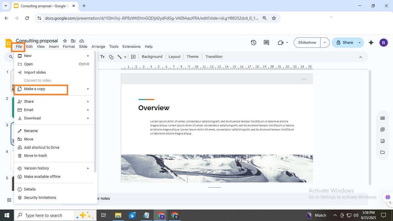
Task: Open the Share dropdown arrow
Action: click(360, 43)
